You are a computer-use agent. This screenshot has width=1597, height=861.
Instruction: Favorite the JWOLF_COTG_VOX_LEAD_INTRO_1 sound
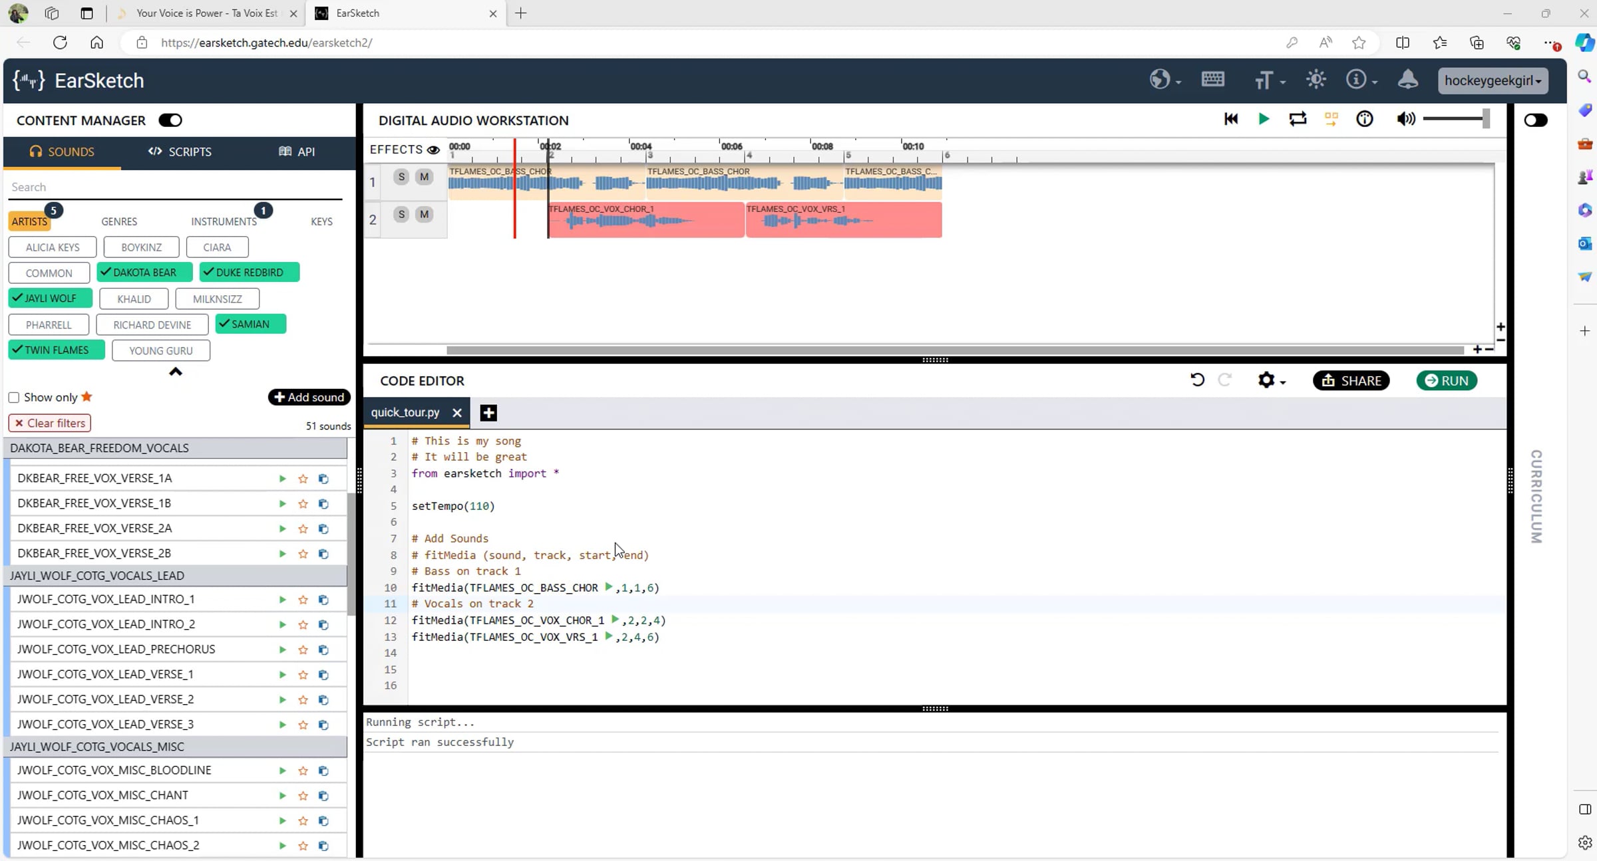[303, 600]
